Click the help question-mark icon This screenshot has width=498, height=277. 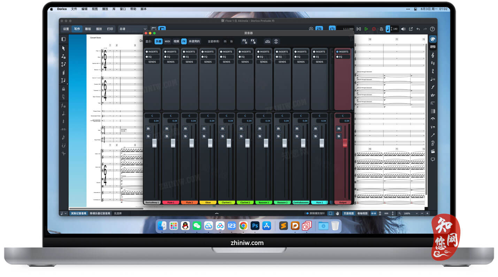coord(432,29)
